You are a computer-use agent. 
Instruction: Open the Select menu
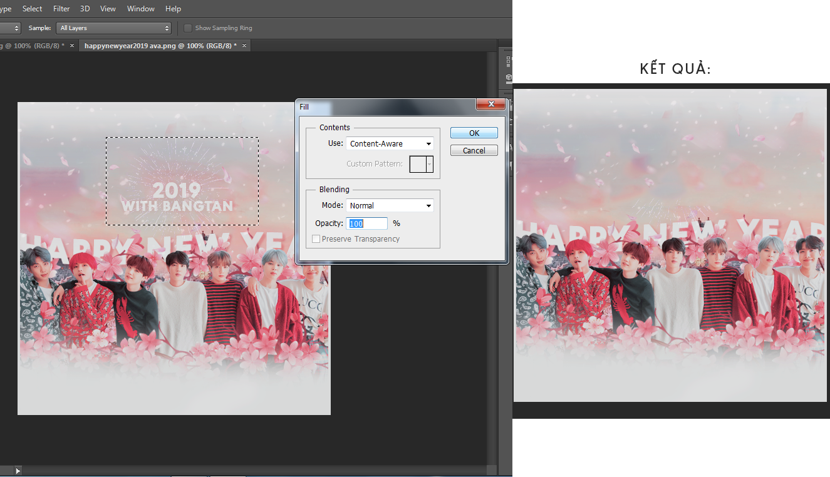click(x=32, y=9)
